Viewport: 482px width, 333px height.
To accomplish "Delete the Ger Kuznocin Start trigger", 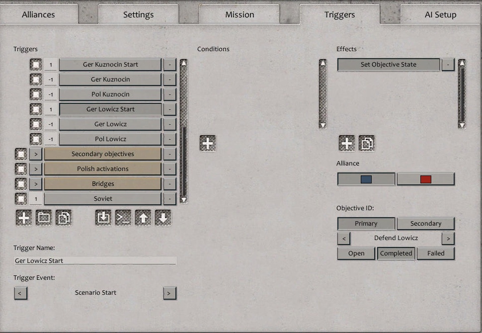I will pos(169,65).
